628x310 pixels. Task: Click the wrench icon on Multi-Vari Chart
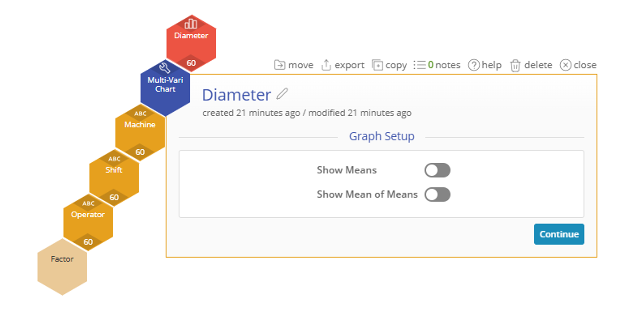click(x=165, y=67)
